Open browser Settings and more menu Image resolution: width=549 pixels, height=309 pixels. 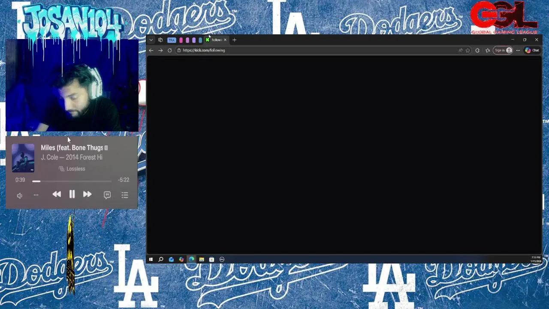click(x=518, y=50)
